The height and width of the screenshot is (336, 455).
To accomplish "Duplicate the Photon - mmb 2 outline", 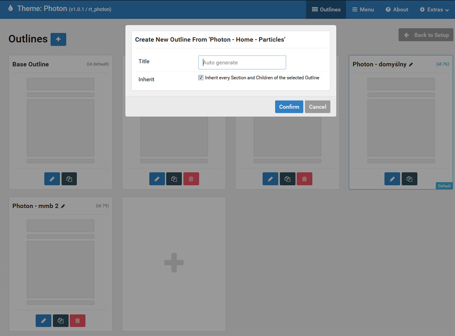I will tap(61, 321).
